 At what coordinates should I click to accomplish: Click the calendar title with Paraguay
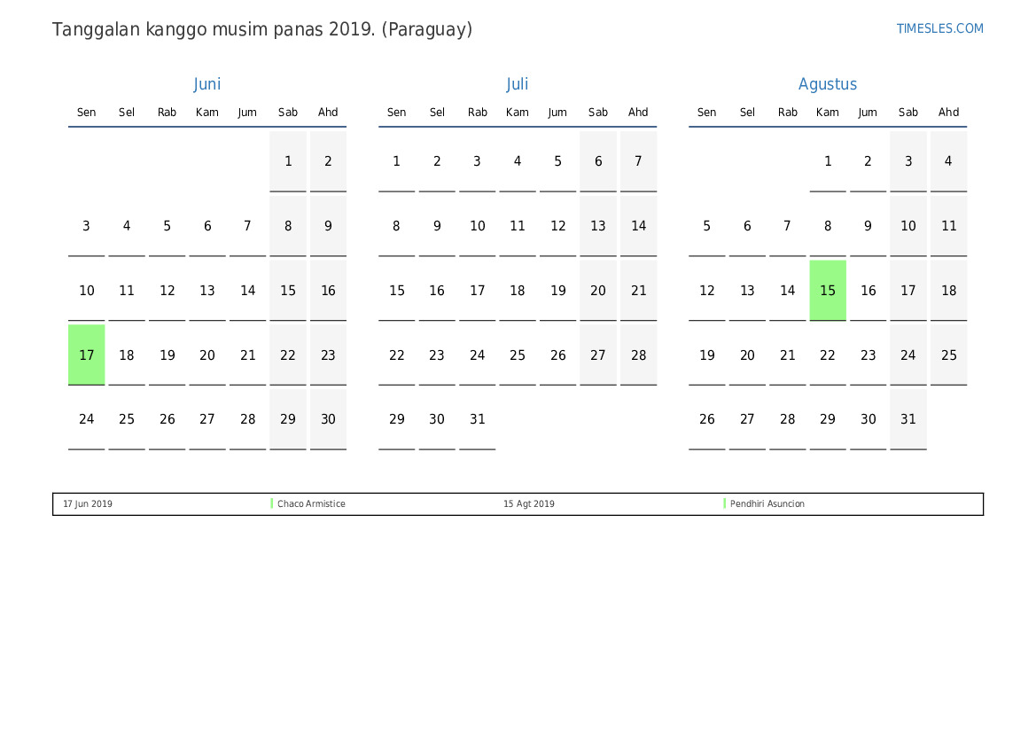point(262,30)
